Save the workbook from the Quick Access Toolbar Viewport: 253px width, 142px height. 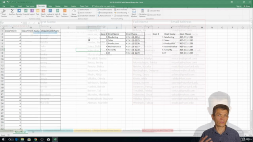(4, 2)
